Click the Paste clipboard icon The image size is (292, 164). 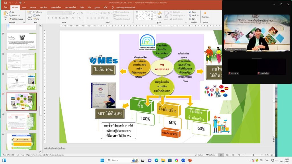click(x=5, y=14)
